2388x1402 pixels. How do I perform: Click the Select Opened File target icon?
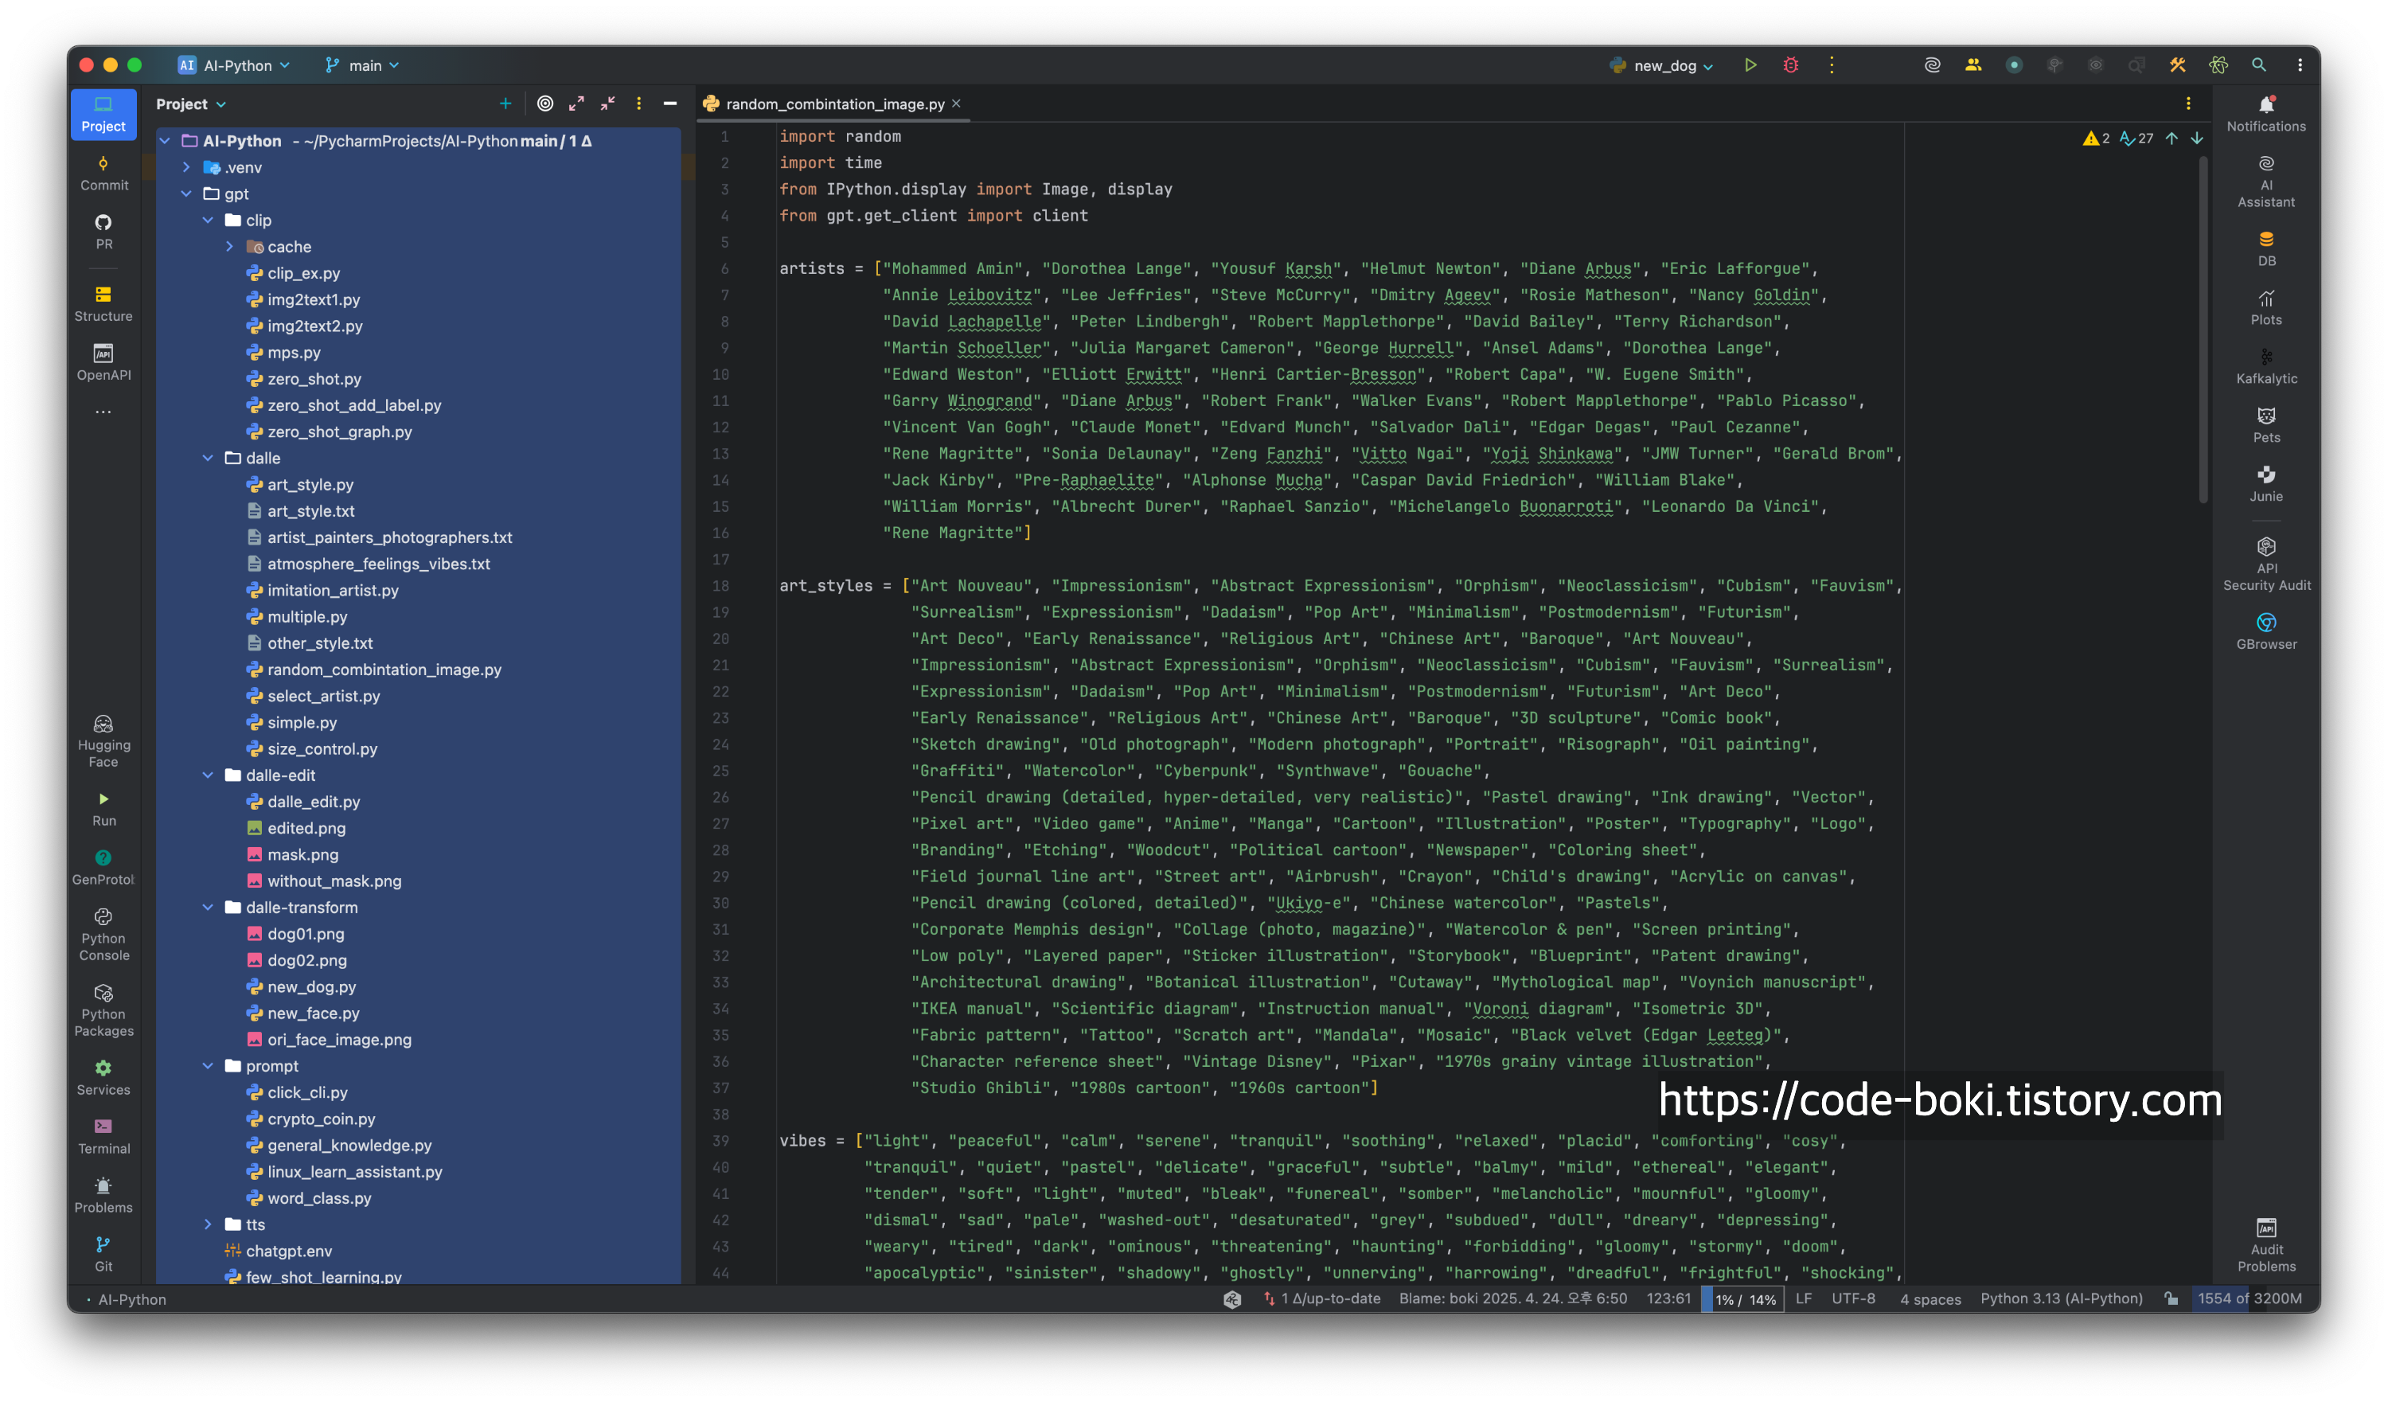tap(545, 103)
